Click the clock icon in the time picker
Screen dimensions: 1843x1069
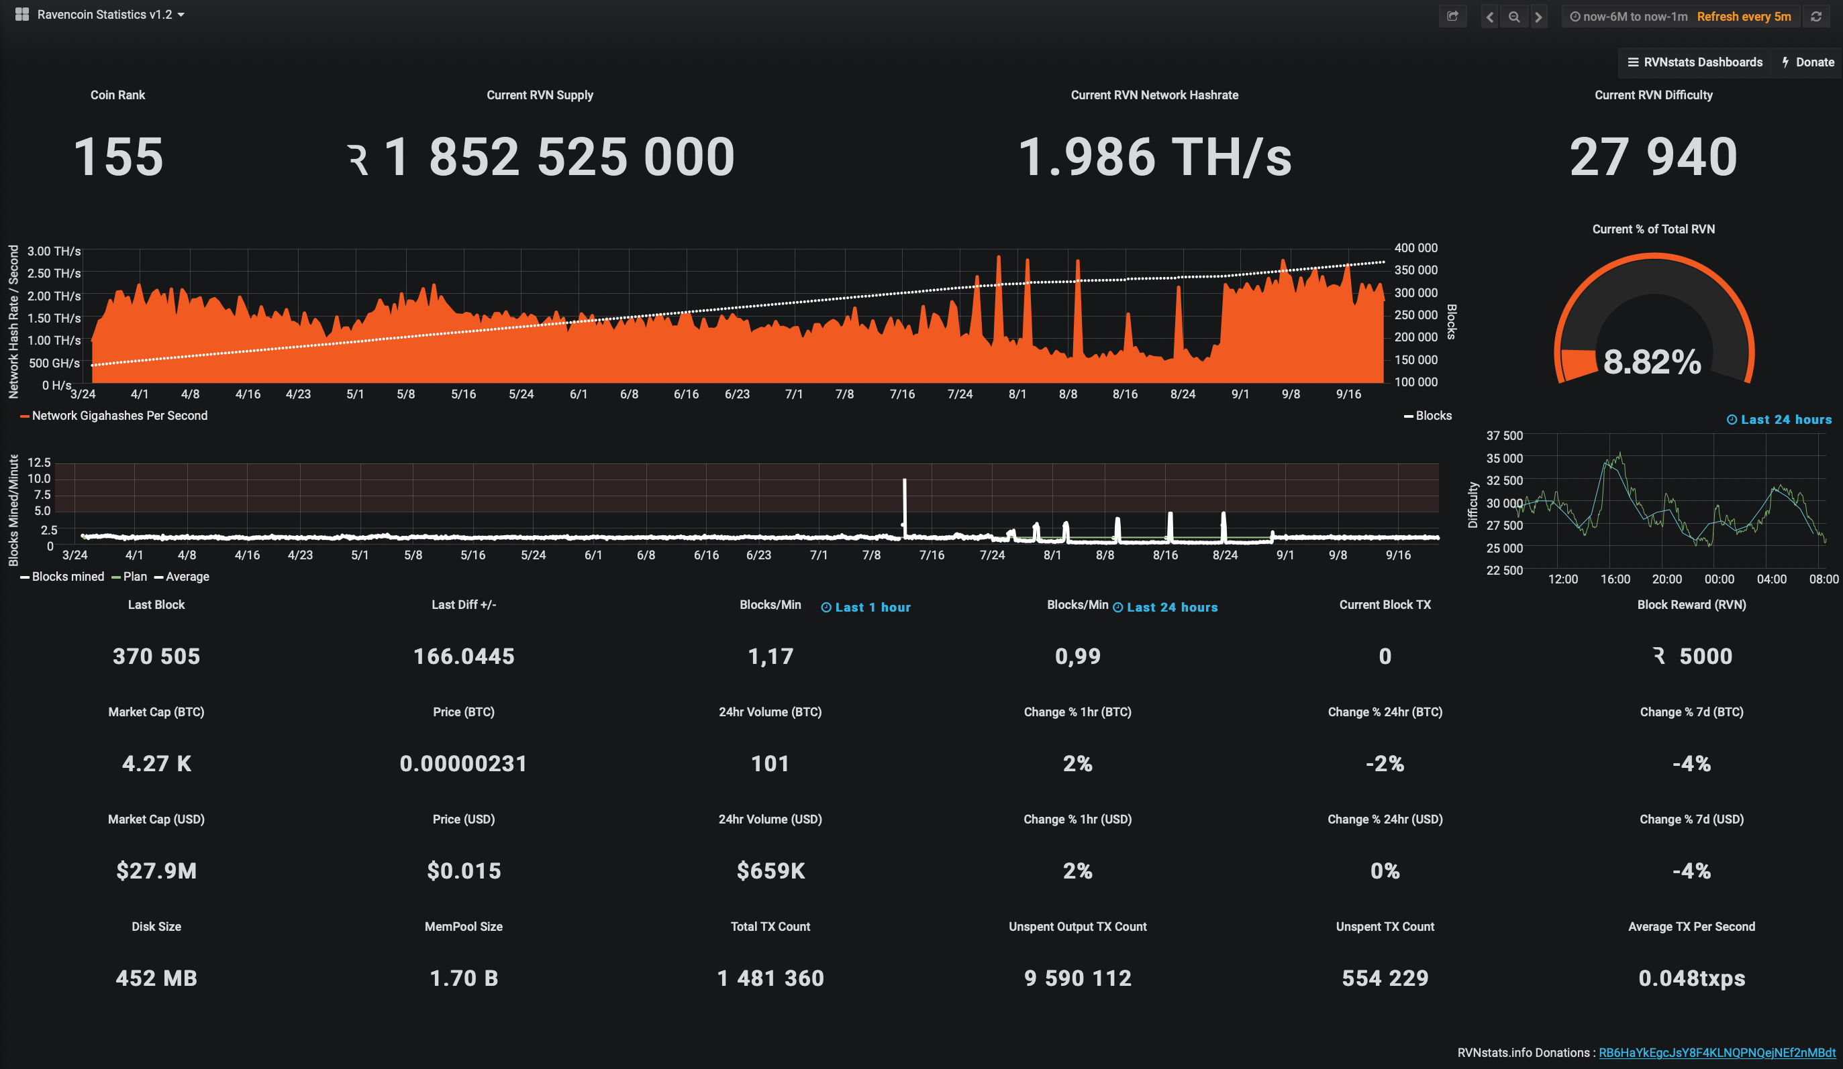(1575, 17)
